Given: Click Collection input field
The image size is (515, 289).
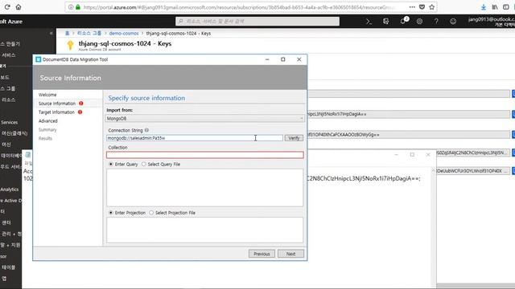Looking at the screenshot, I should (x=204, y=155).
